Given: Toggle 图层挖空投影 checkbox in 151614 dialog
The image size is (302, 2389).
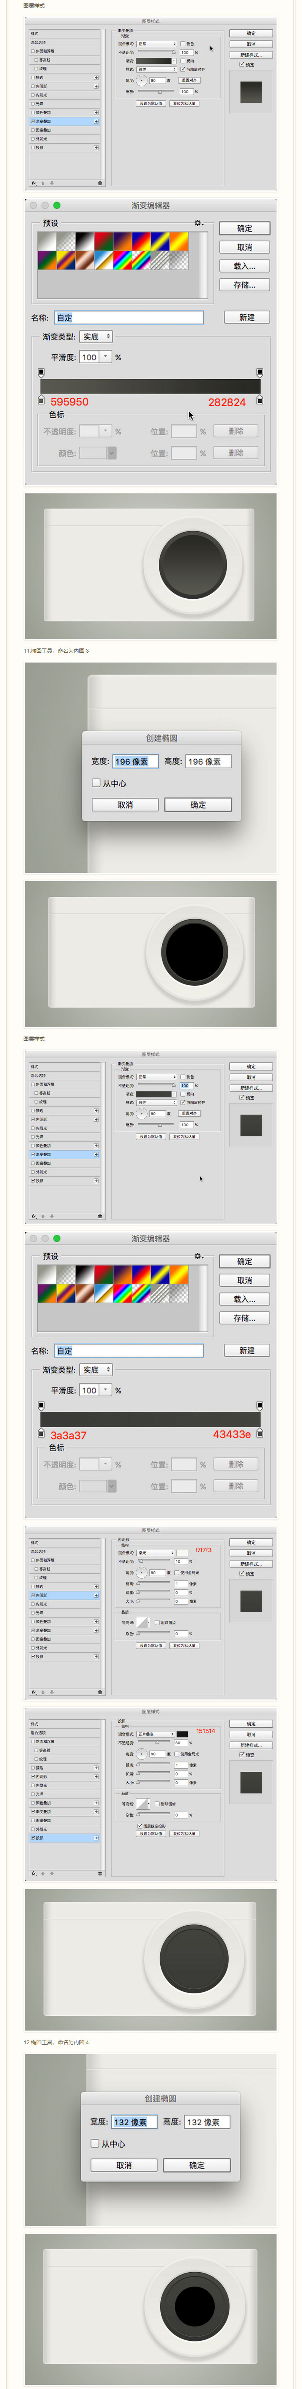Looking at the screenshot, I should coord(139,1825).
